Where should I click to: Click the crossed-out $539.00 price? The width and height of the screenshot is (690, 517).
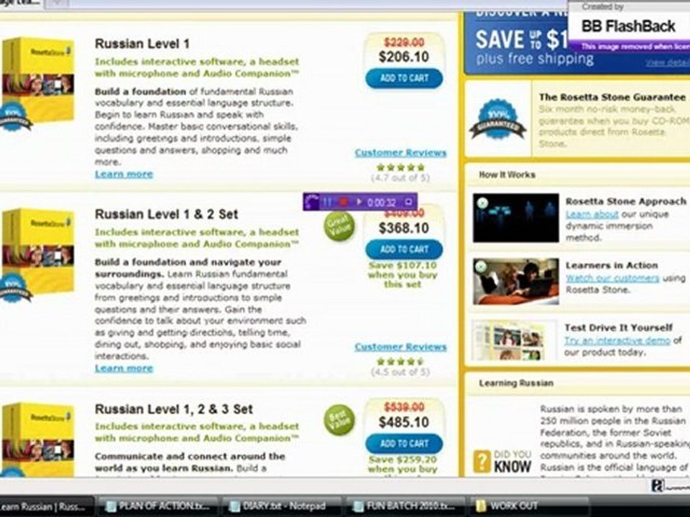pos(404,407)
